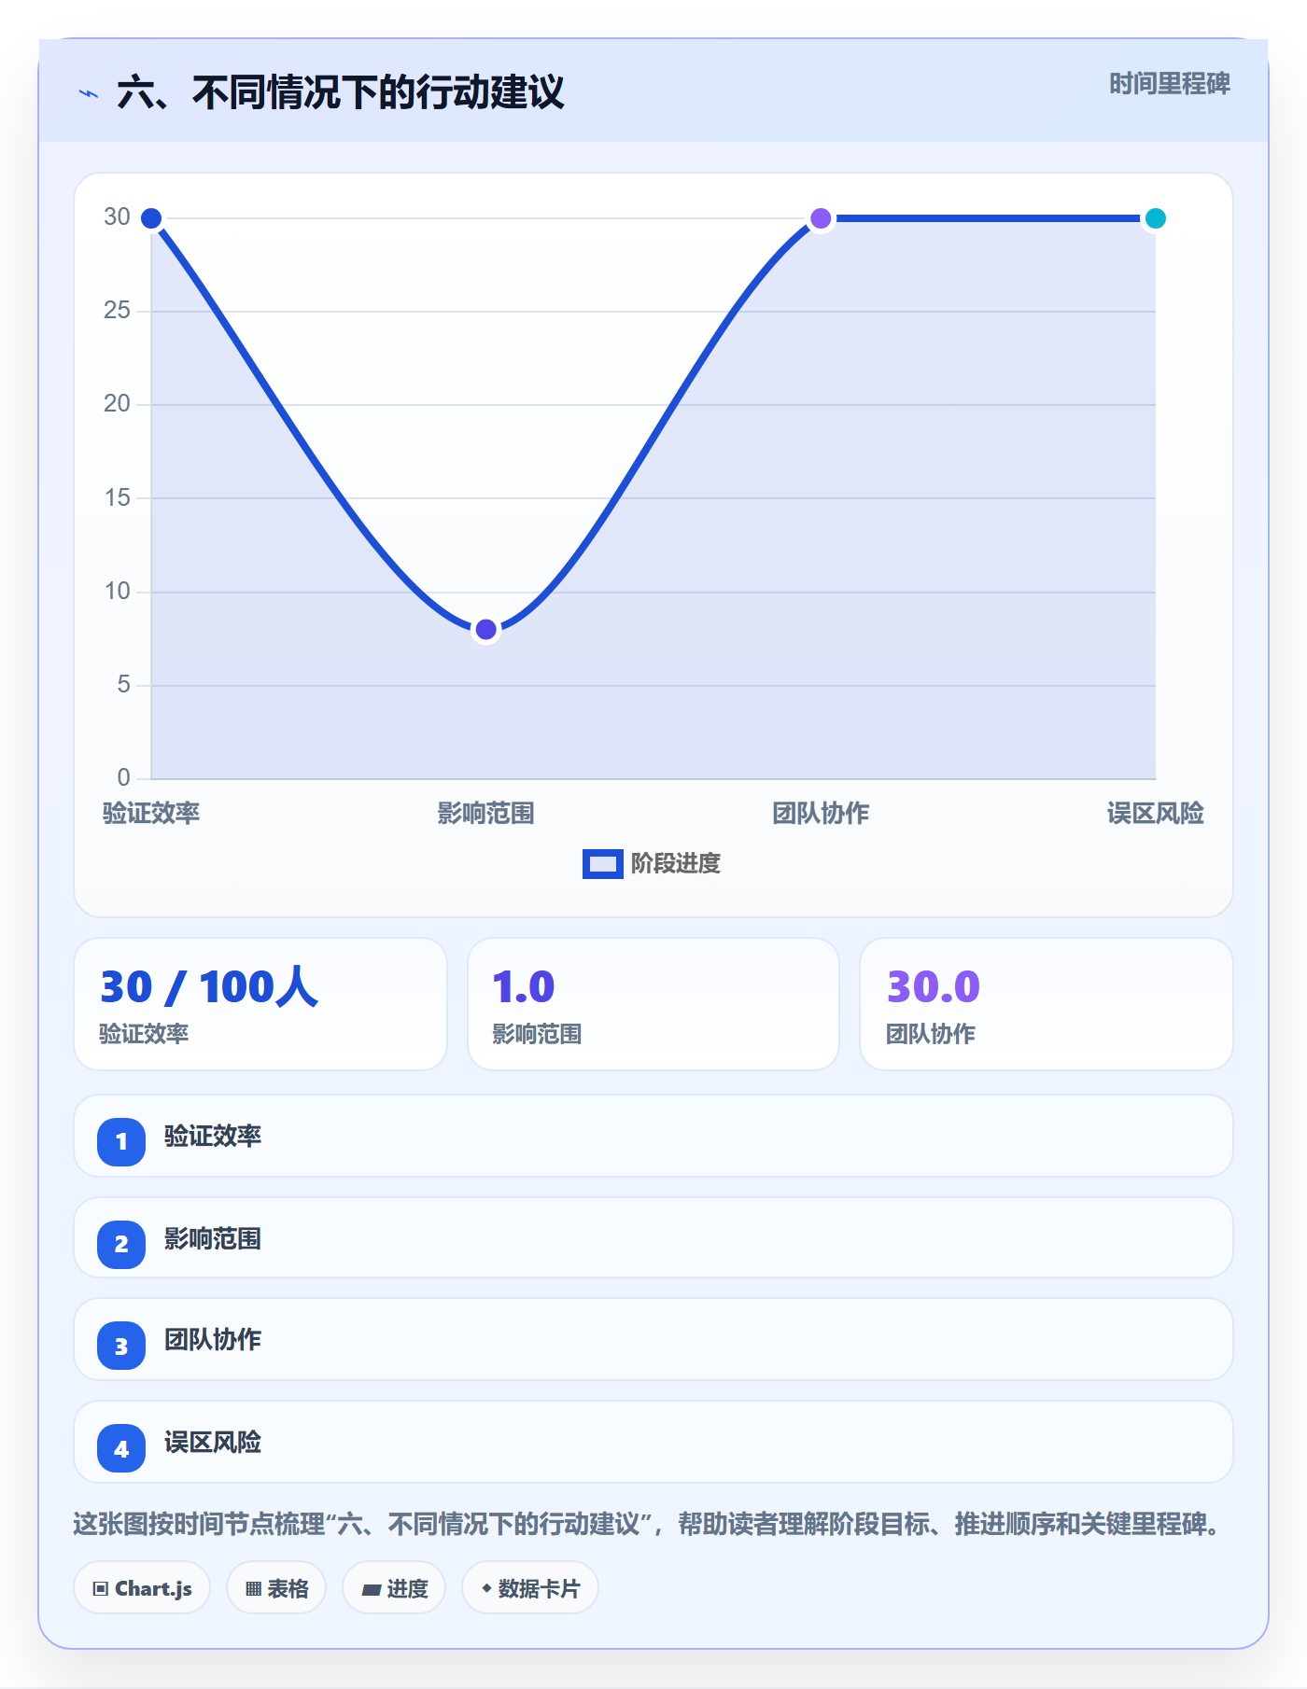This screenshot has height=1689, width=1307.
Task: Click the number 2 badge
Action: click(x=121, y=1244)
